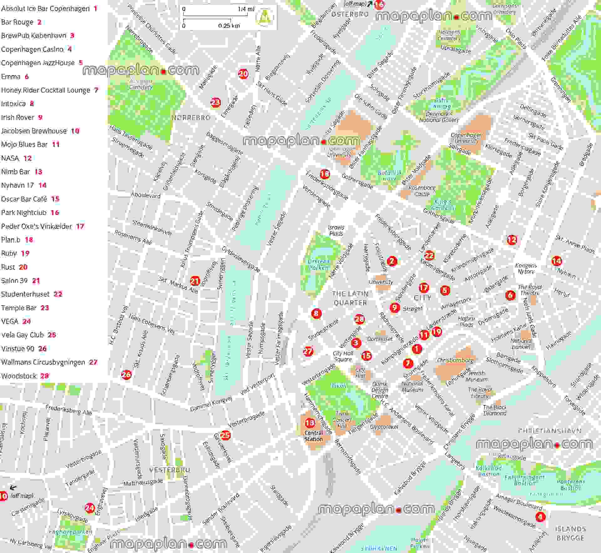Click map marker 23 near Elmegade

coord(215,102)
